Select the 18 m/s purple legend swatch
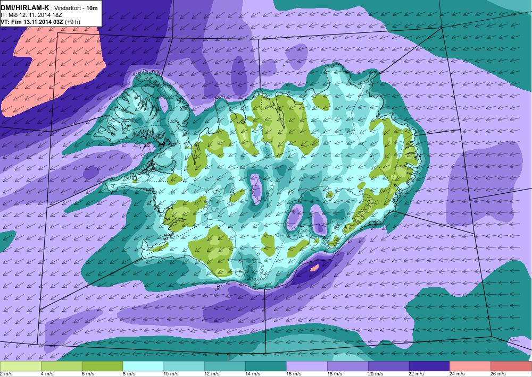Viewport: 532px width, 377px height. (348, 366)
